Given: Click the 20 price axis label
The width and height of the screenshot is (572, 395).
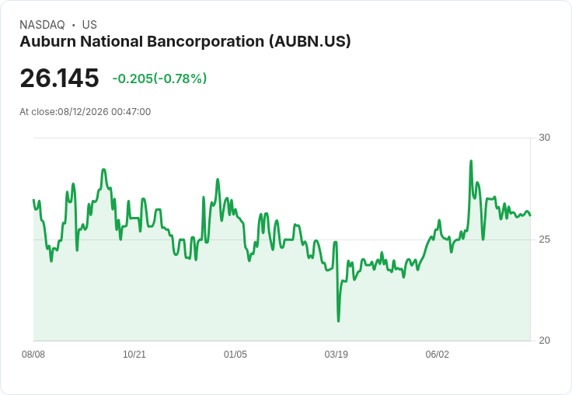Looking at the screenshot, I should (x=544, y=341).
